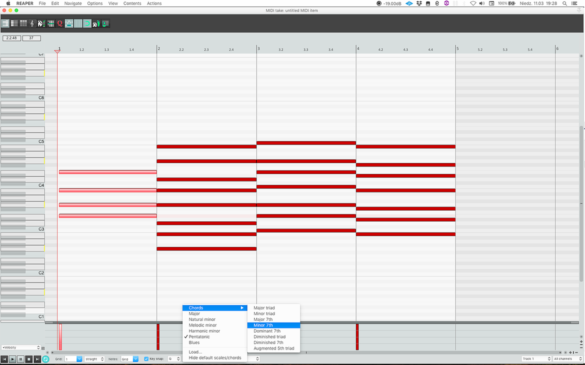The image size is (585, 365).
Task: Open the Navigate menu
Action: pos(73,3)
